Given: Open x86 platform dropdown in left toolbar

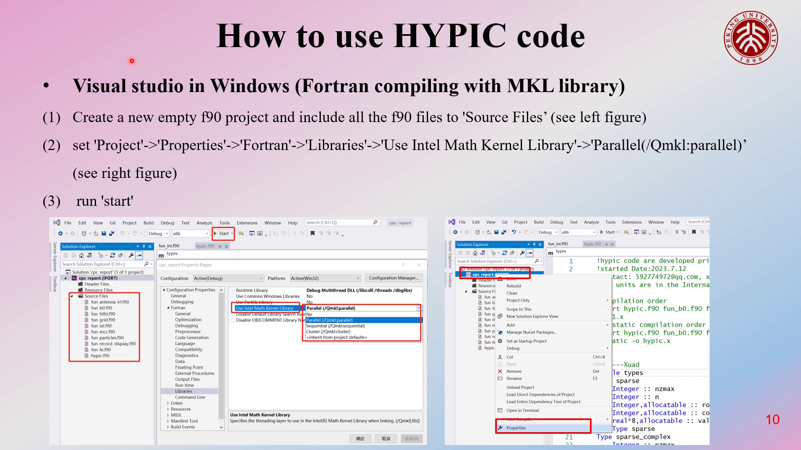Looking at the screenshot, I should point(190,234).
